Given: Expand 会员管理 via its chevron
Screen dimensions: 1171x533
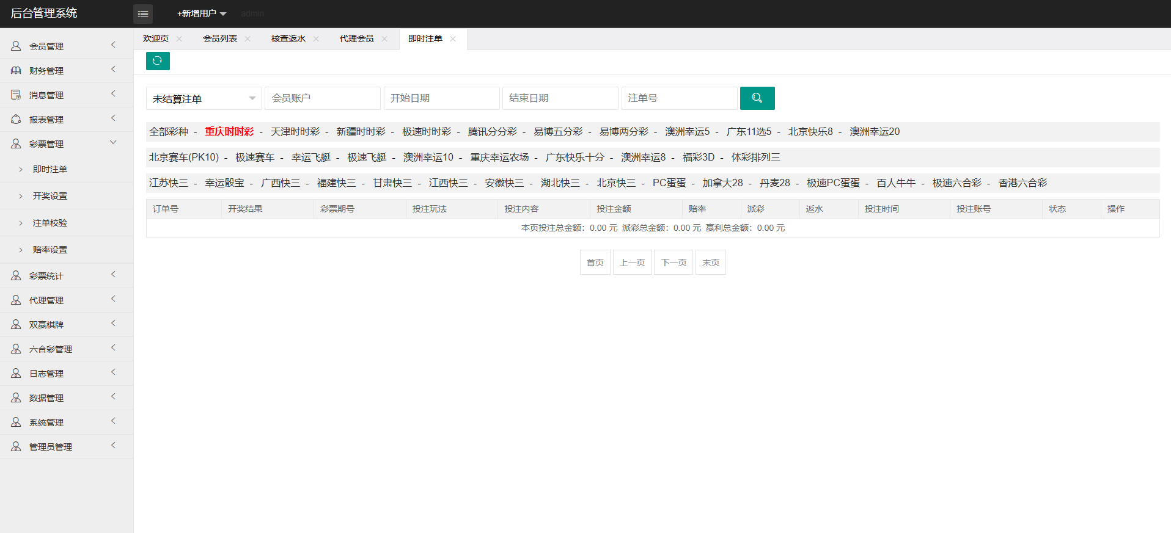Looking at the screenshot, I should pos(113,45).
